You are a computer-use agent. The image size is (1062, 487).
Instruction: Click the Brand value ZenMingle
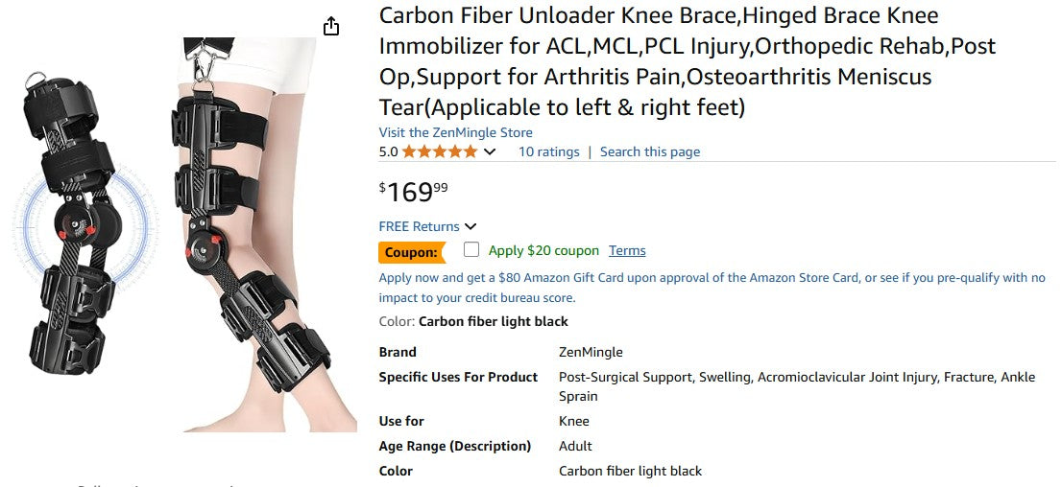click(x=591, y=352)
